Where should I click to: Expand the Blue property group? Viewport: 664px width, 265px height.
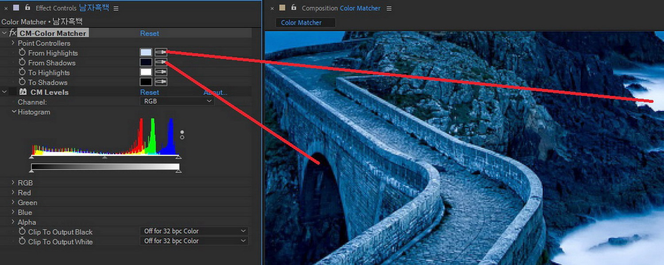[x=13, y=212]
